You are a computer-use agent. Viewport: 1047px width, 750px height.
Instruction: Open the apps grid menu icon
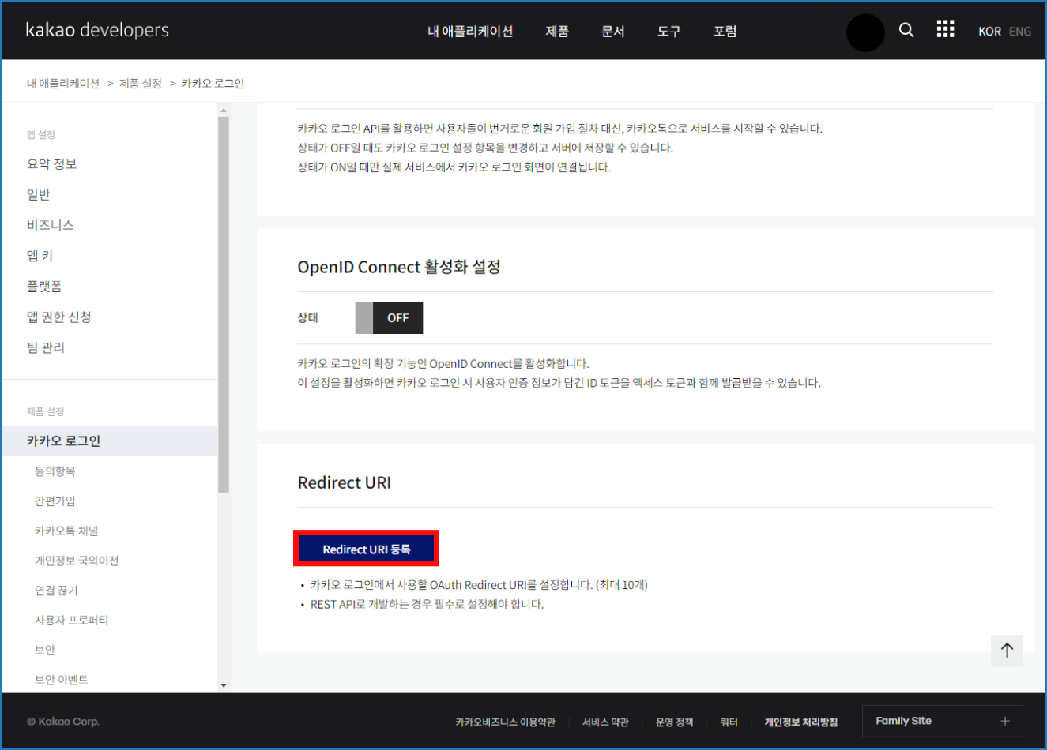pos(945,30)
